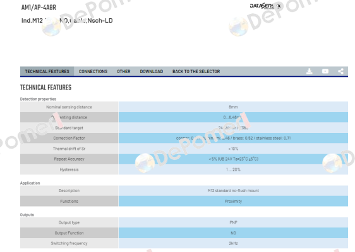Click the Datasensing logo
The height and width of the screenshot is (252, 355).
pos(265,6)
